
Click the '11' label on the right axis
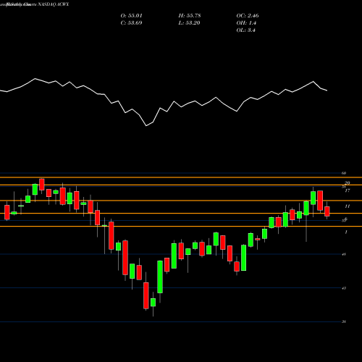pyautogui.click(x=347, y=206)
